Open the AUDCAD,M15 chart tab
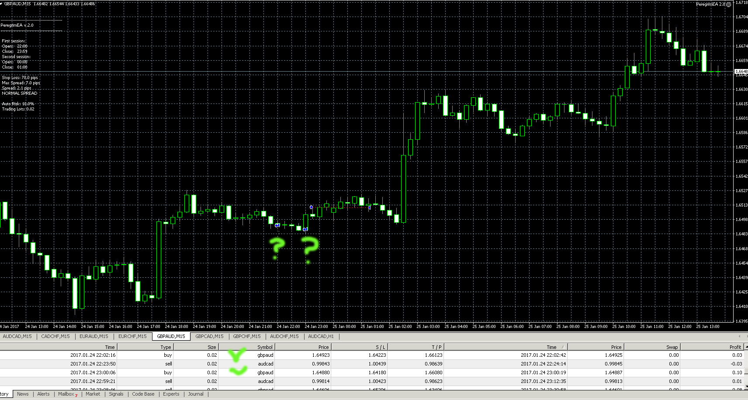The width and height of the screenshot is (748, 400). [x=17, y=336]
